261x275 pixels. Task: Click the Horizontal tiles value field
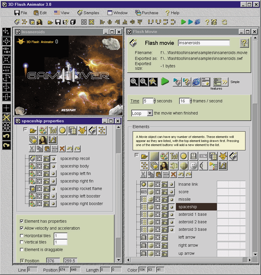61,236
